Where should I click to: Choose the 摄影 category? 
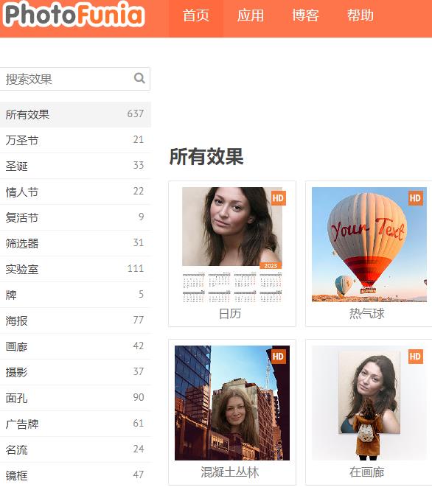(x=75, y=372)
